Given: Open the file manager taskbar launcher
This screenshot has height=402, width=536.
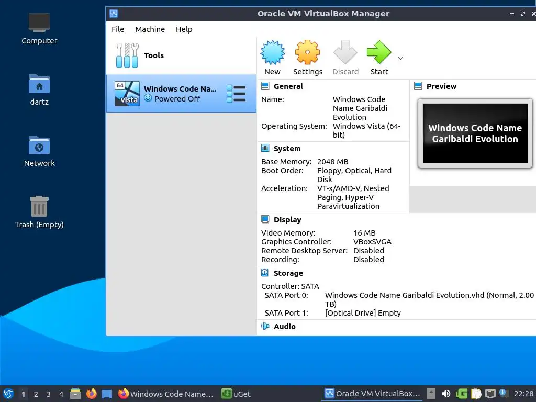Looking at the screenshot, I should (75, 394).
